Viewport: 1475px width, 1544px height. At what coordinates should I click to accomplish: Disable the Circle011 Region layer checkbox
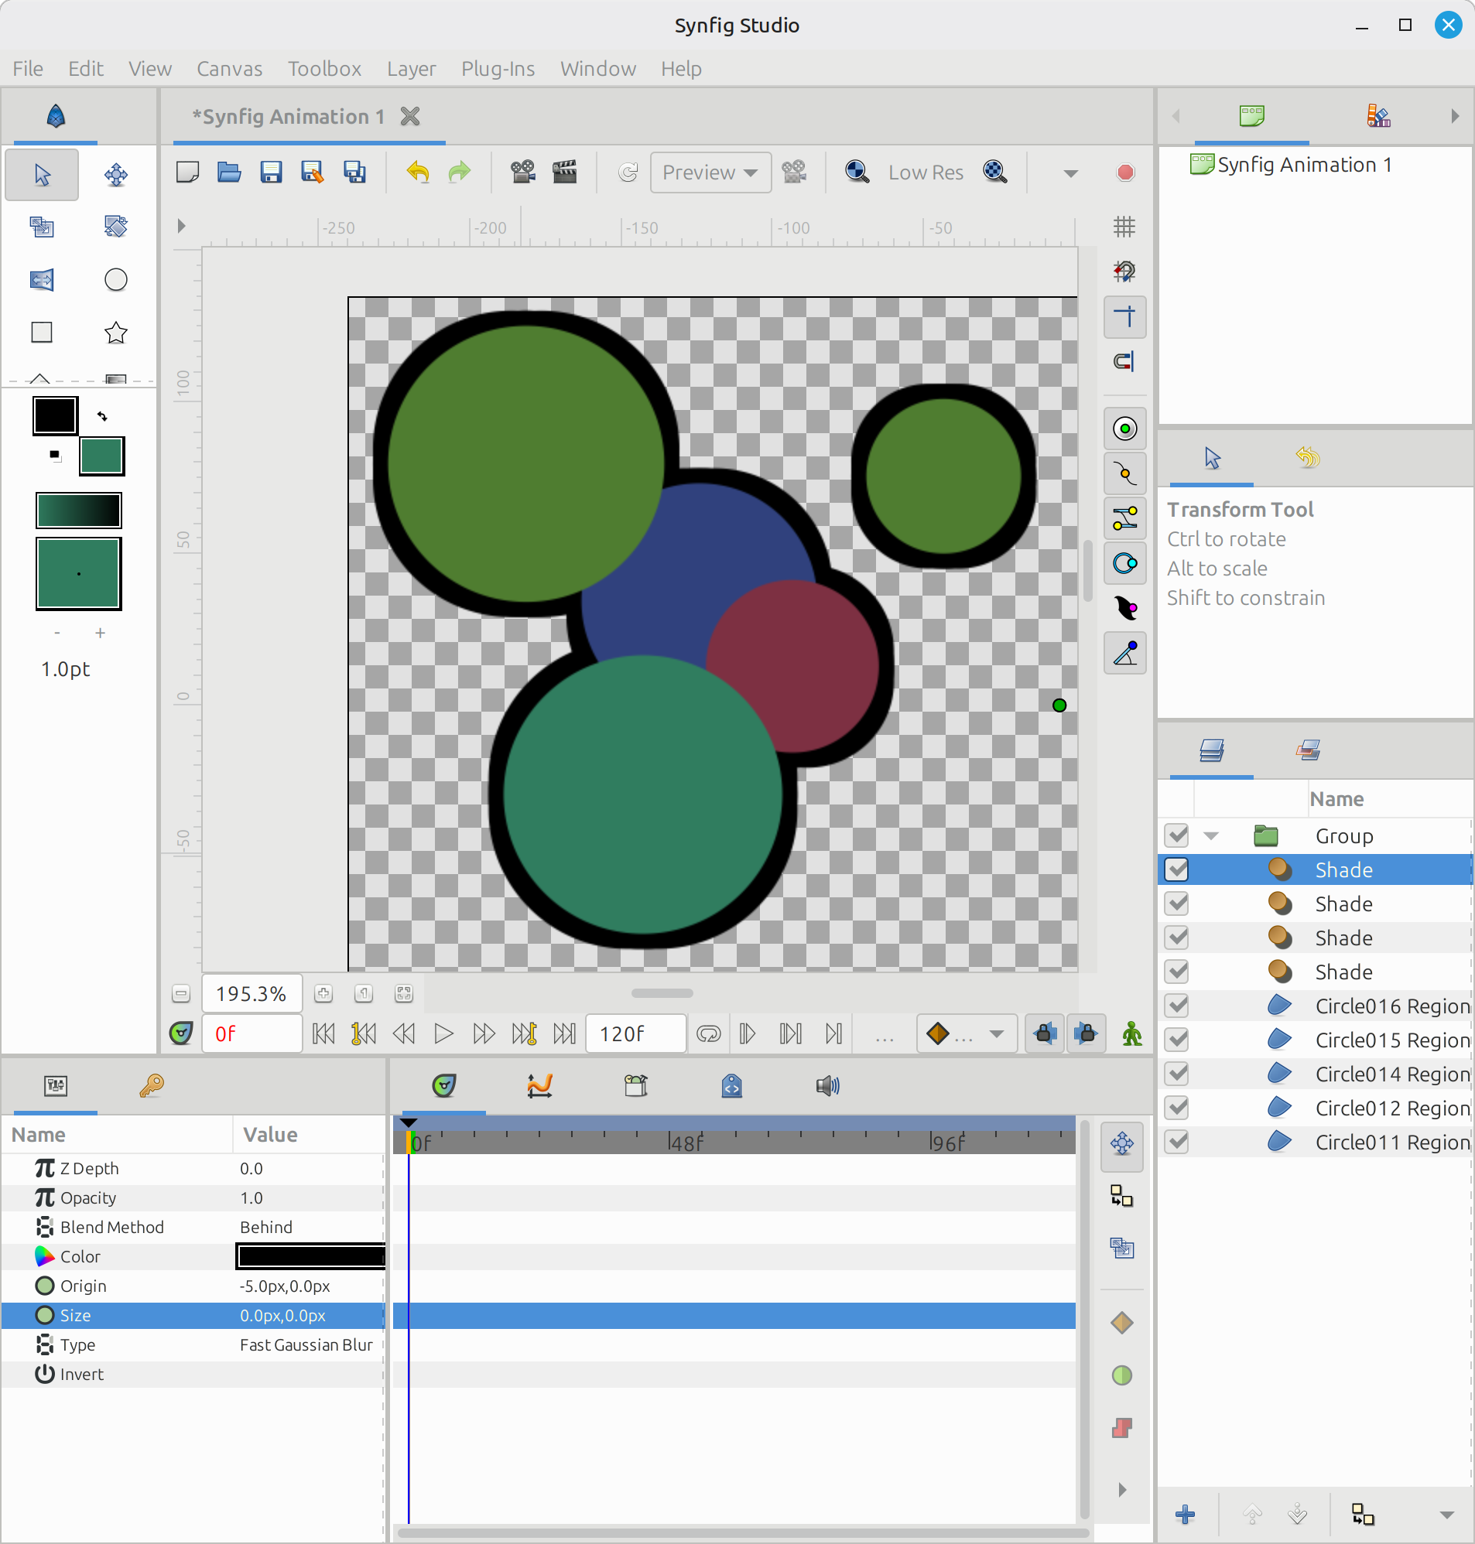coord(1176,1142)
